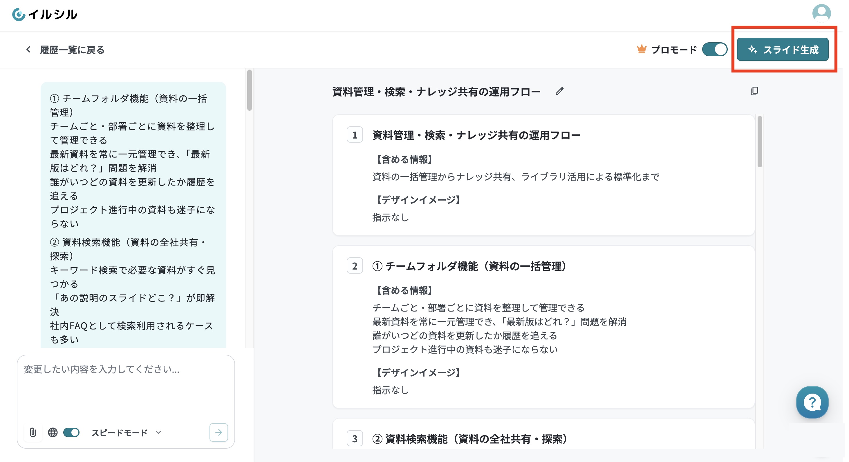
Task: Attach a file with paperclip icon
Action: (x=32, y=432)
